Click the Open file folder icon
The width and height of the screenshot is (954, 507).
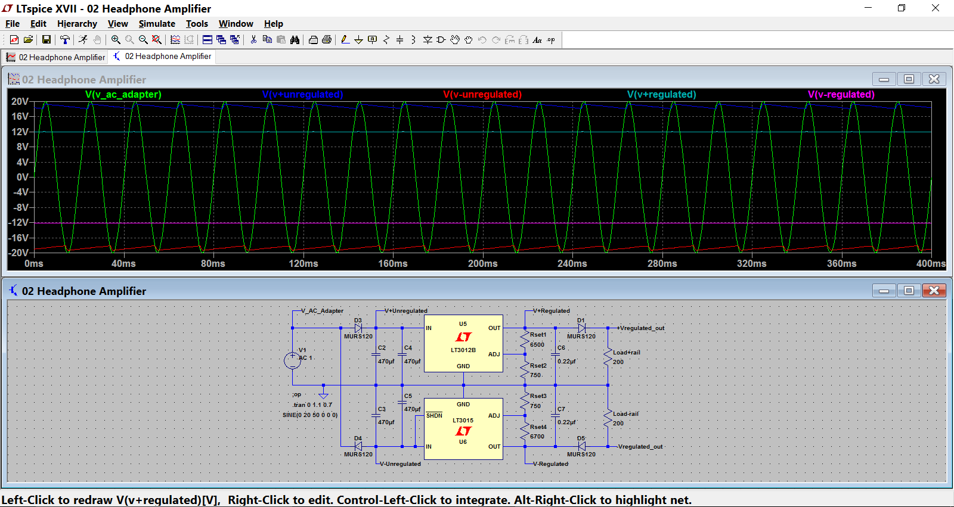(x=28, y=40)
